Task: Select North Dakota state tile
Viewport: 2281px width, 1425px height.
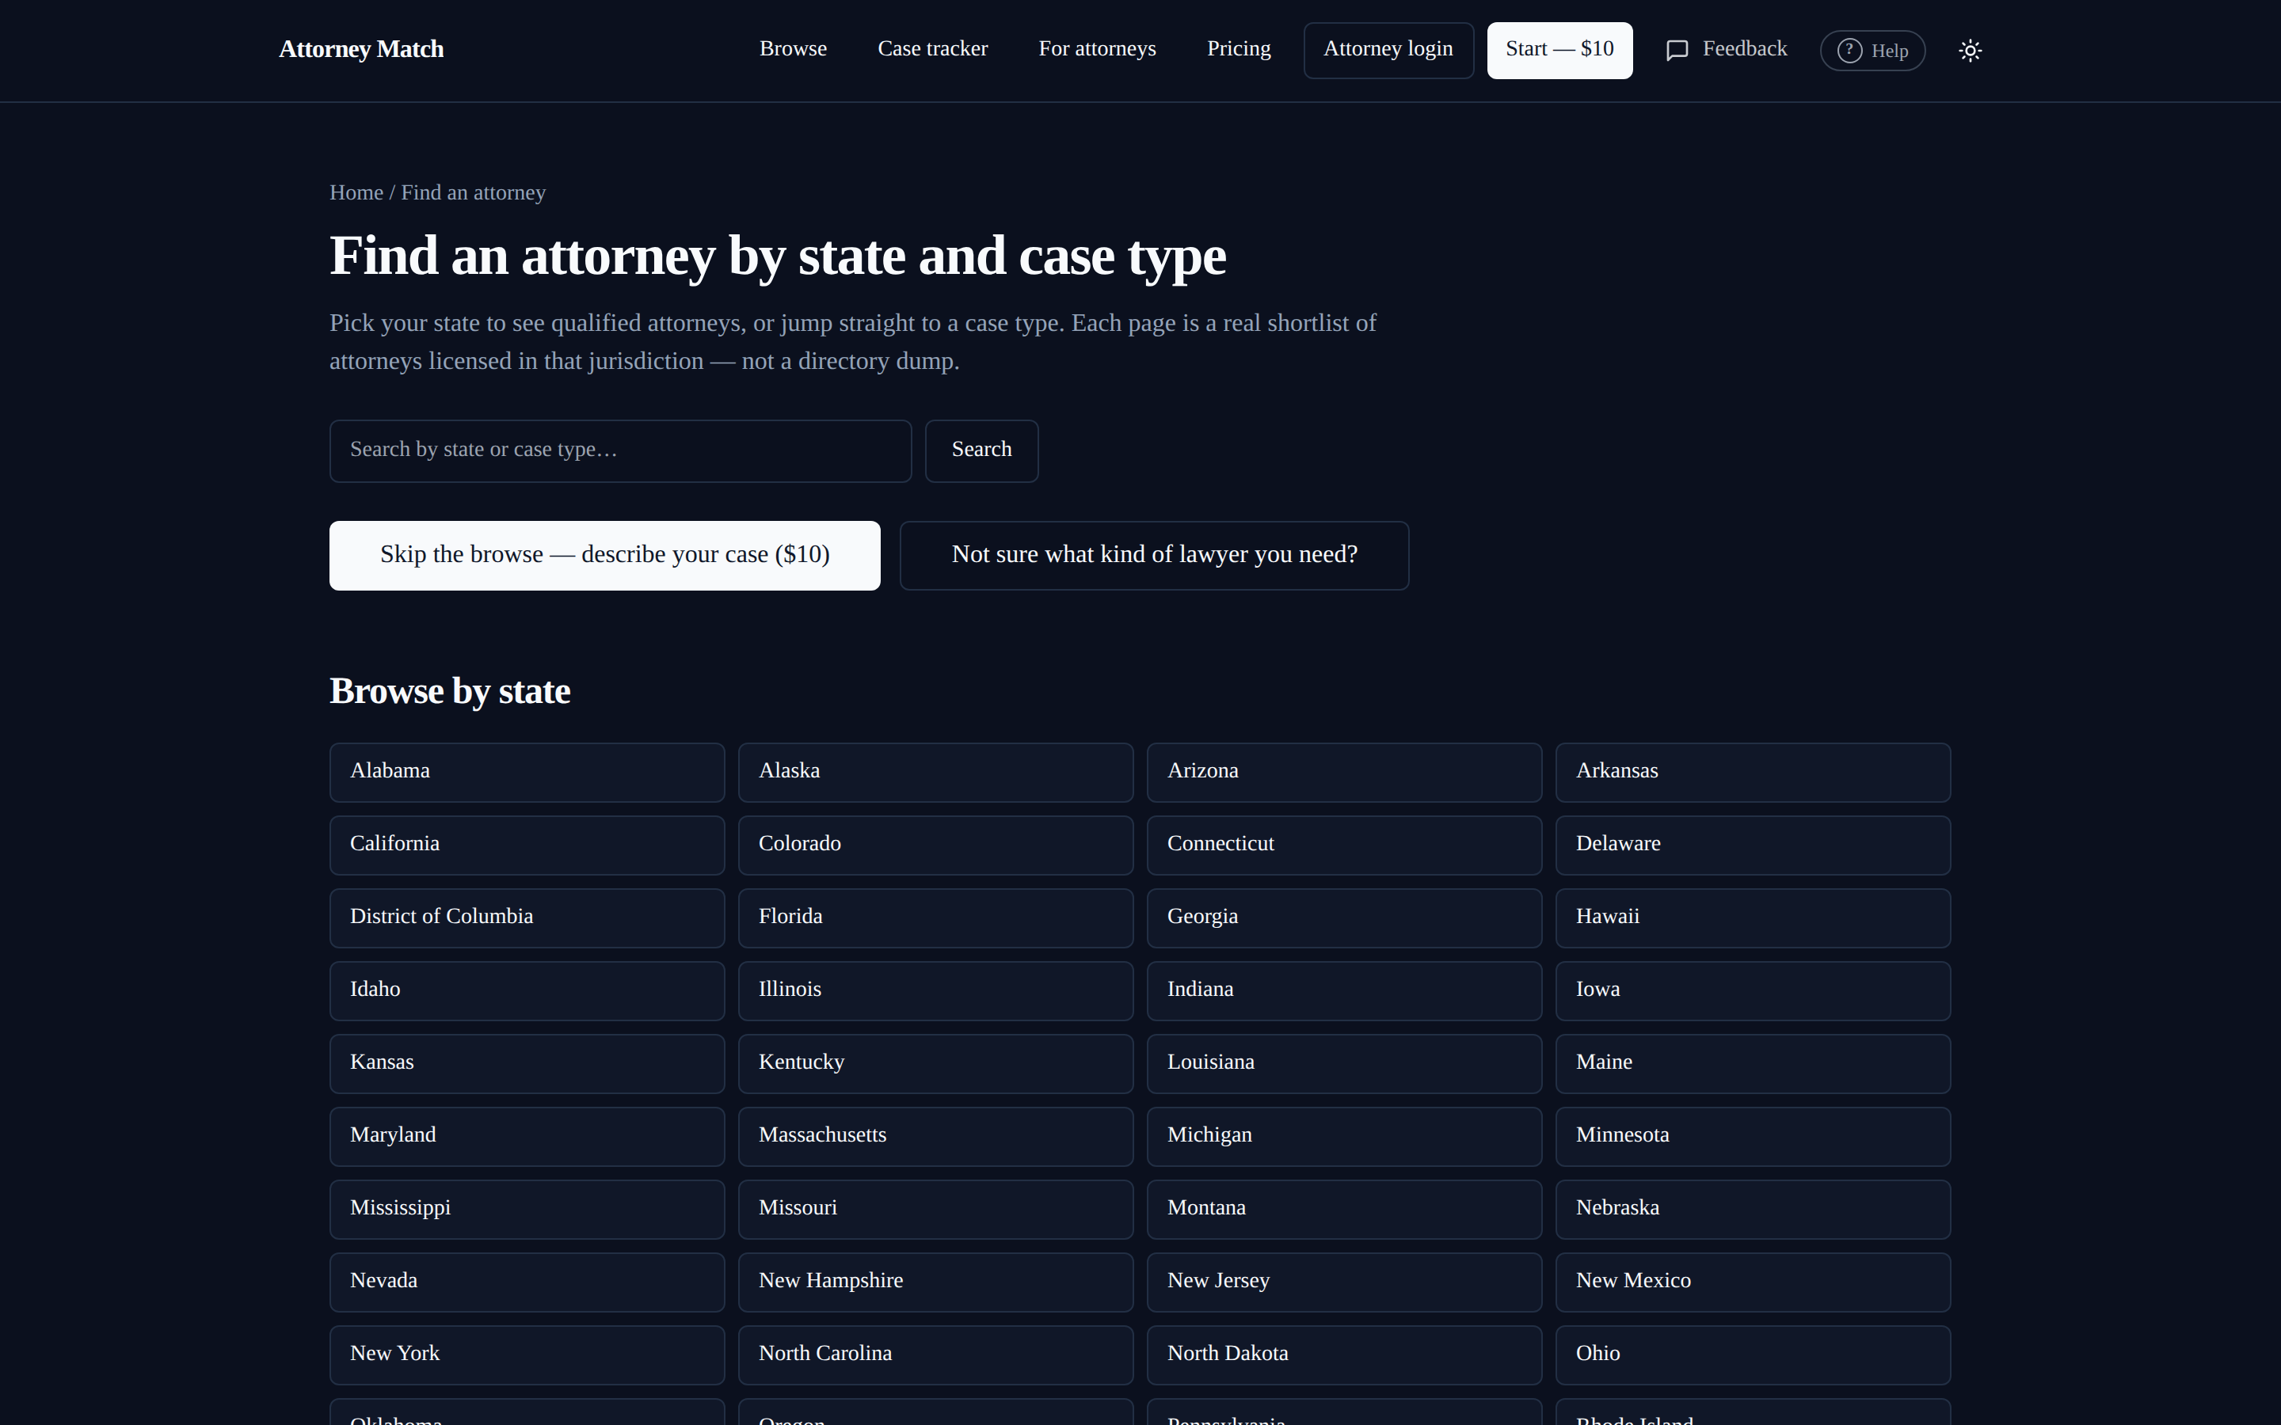Action: [x=1344, y=1355]
